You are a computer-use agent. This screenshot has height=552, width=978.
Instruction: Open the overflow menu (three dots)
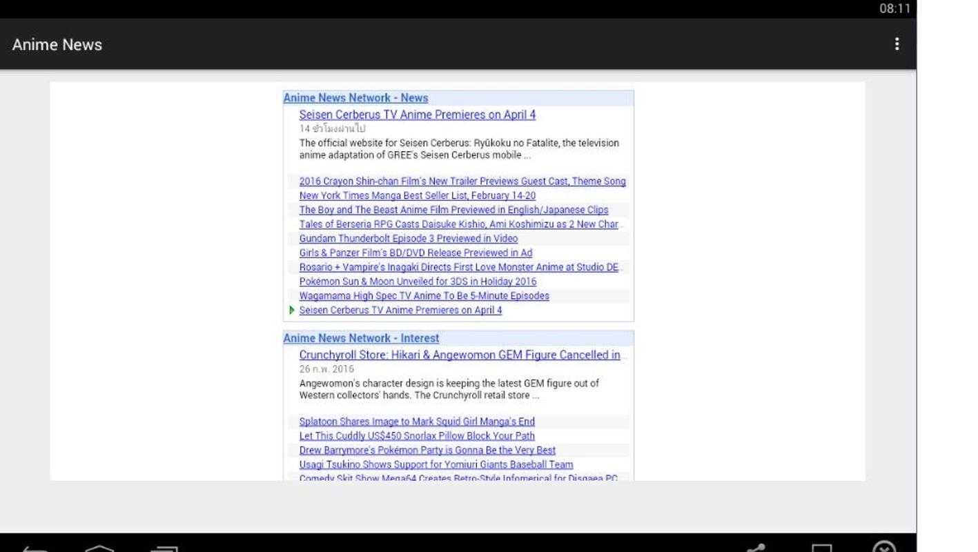[x=896, y=44]
